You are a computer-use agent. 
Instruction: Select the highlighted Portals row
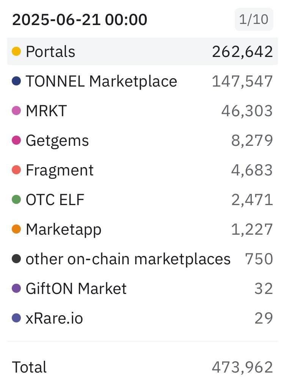(142, 51)
